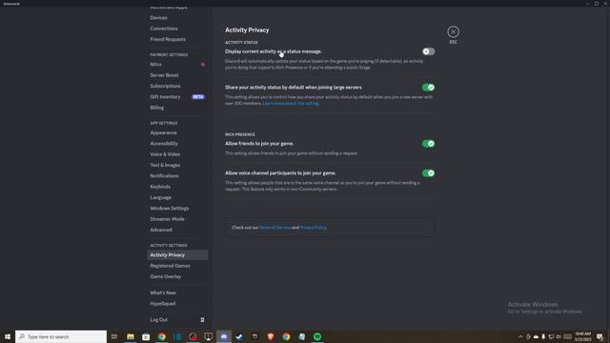Click the Type here to search box
Image resolution: width=610 pixels, height=343 pixels.
click(x=61, y=336)
